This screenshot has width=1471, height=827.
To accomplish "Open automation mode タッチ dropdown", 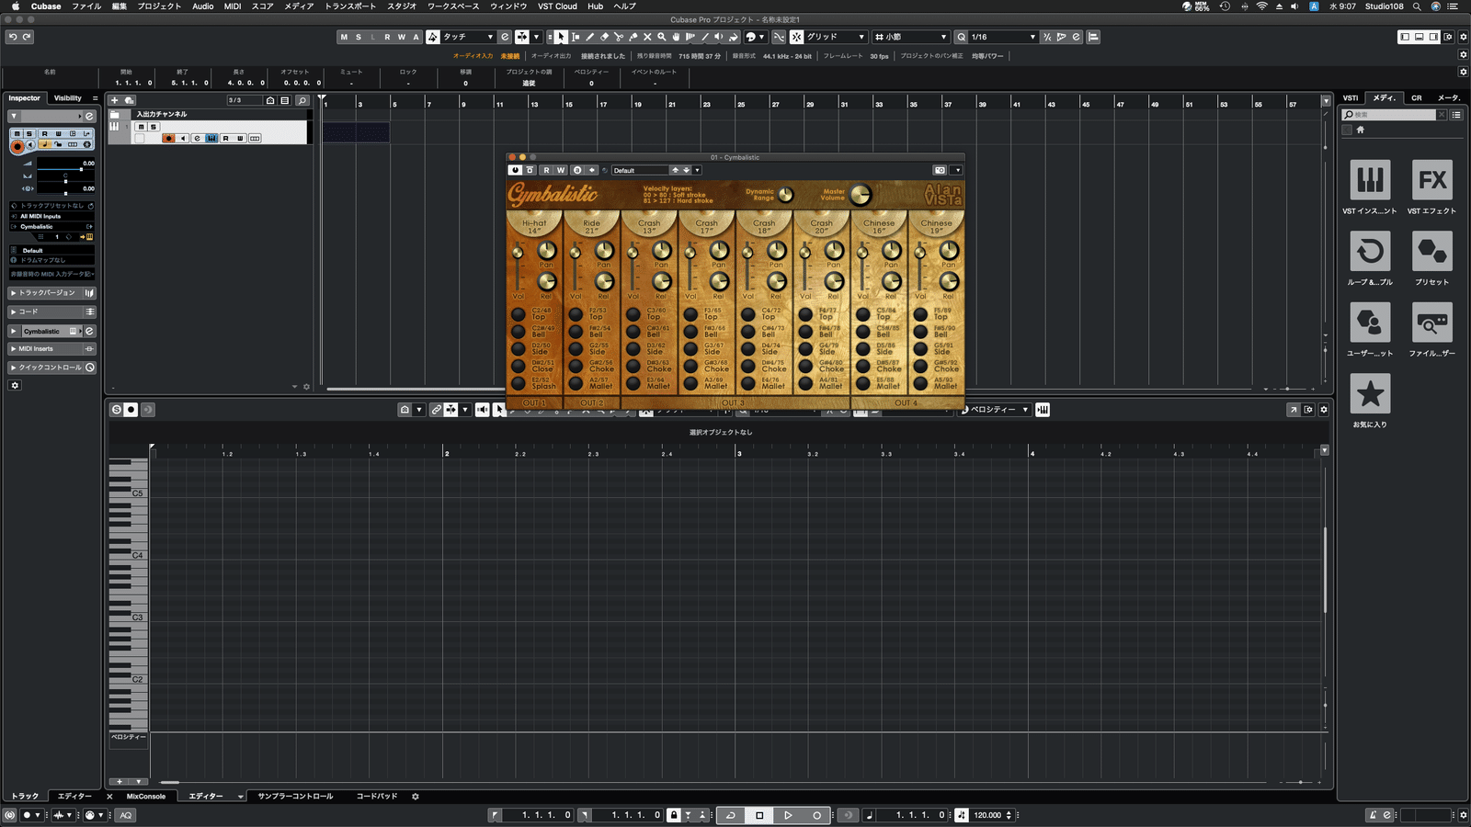I will click(x=469, y=37).
